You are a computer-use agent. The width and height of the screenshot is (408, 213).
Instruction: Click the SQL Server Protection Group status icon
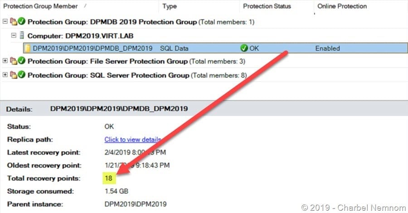(22, 75)
